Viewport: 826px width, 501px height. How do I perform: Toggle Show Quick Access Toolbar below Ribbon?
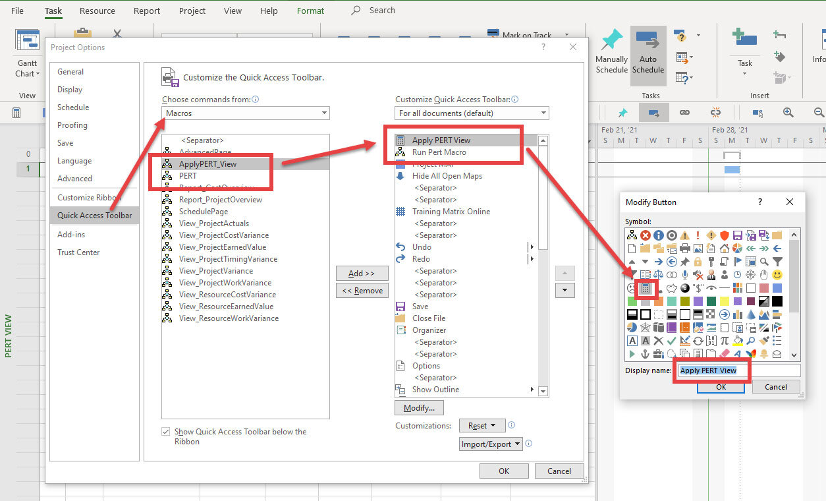coord(166,432)
